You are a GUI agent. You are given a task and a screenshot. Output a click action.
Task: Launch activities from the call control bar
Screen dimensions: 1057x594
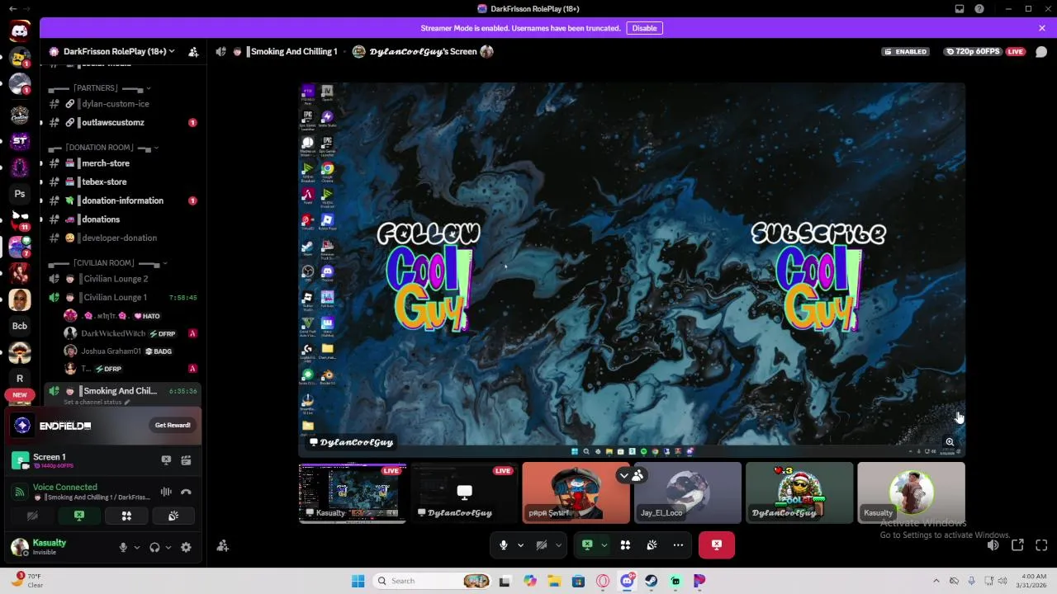pyautogui.click(x=625, y=544)
